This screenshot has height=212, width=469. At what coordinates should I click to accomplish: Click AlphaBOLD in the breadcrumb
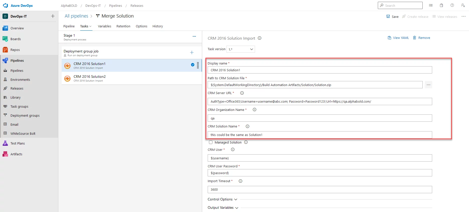pos(69,6)
